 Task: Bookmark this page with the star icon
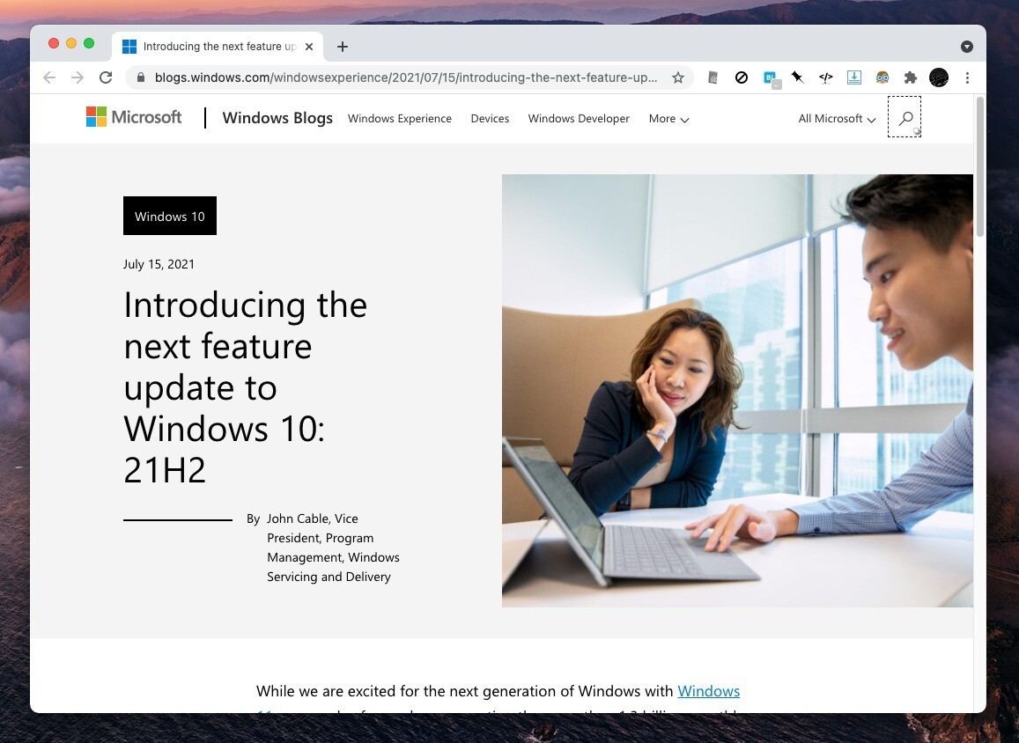(x=678, y=78)
